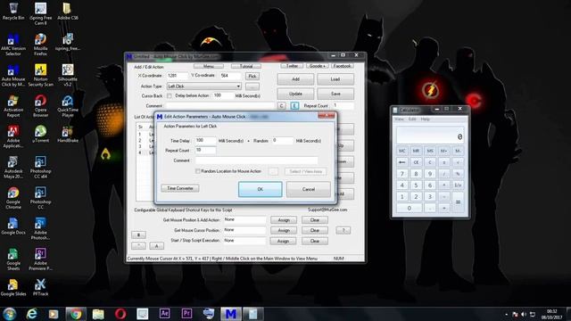
Task: Assign shortcut for Get Mouse Cursor Position
Action: point(284,230)
